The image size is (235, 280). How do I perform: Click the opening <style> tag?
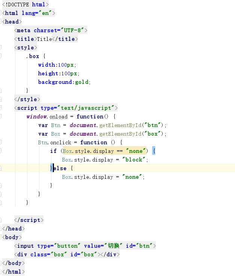25,48
